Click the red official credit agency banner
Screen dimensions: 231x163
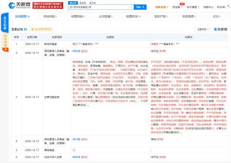[48, 6]
